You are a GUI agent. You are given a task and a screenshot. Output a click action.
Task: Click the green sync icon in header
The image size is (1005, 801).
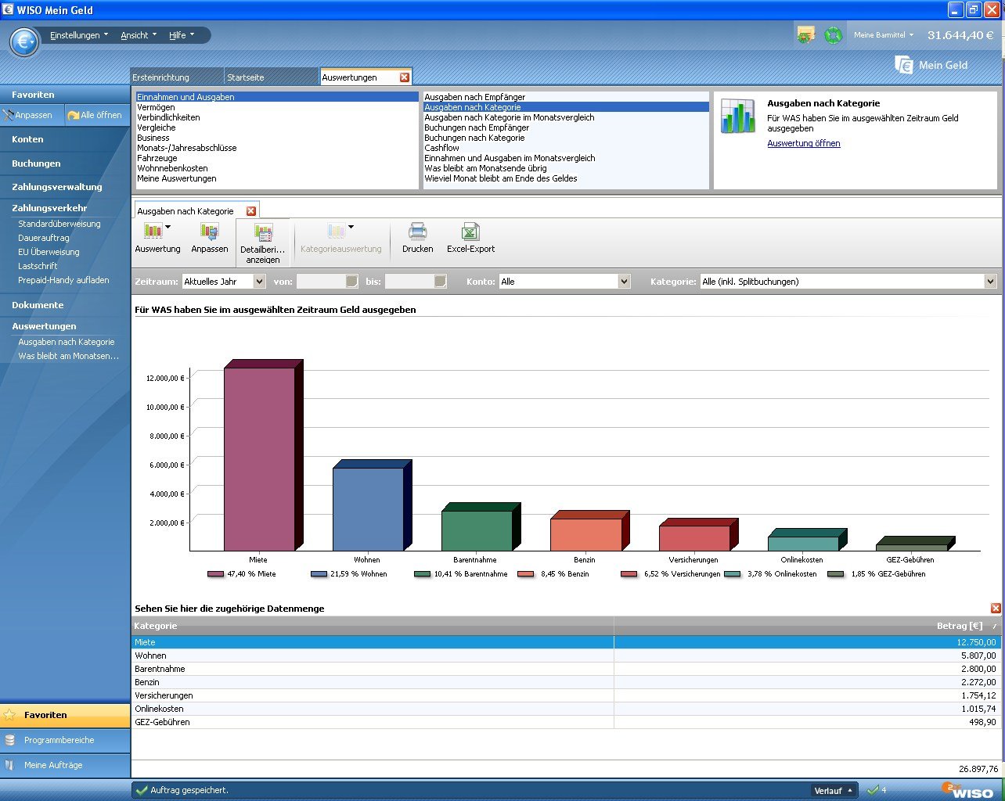[x=833, y=35]
